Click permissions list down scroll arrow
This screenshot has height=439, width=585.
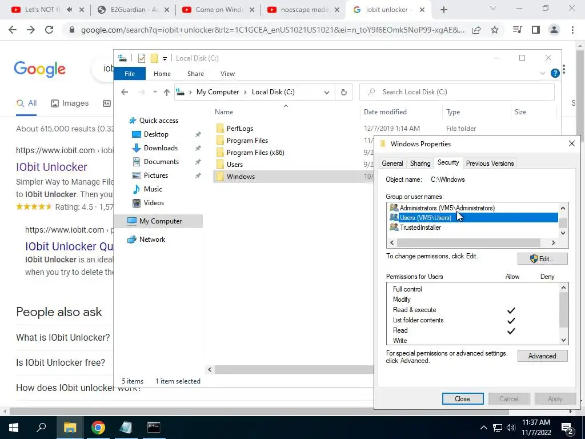(563, 340)
